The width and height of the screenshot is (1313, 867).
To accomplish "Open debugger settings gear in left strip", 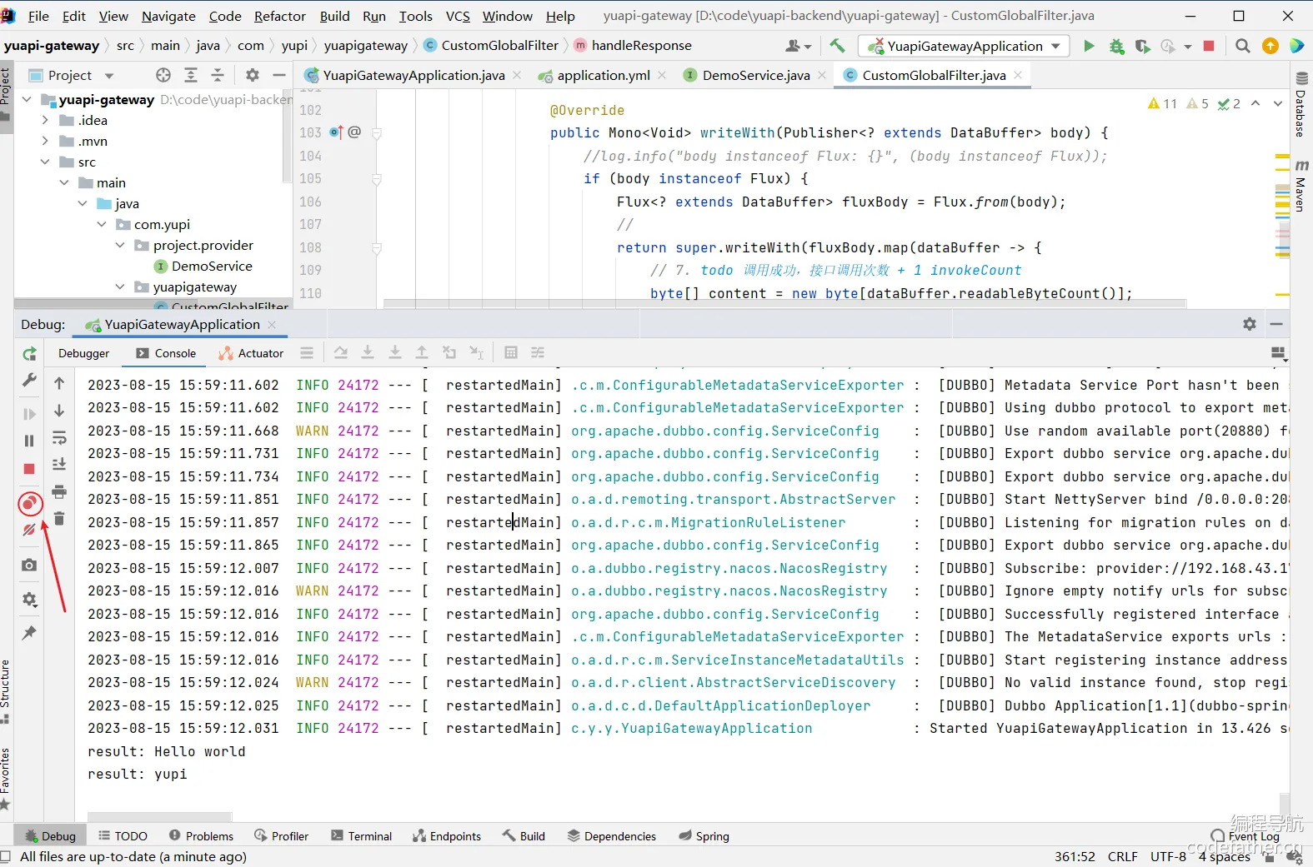I will coord(29,600).
